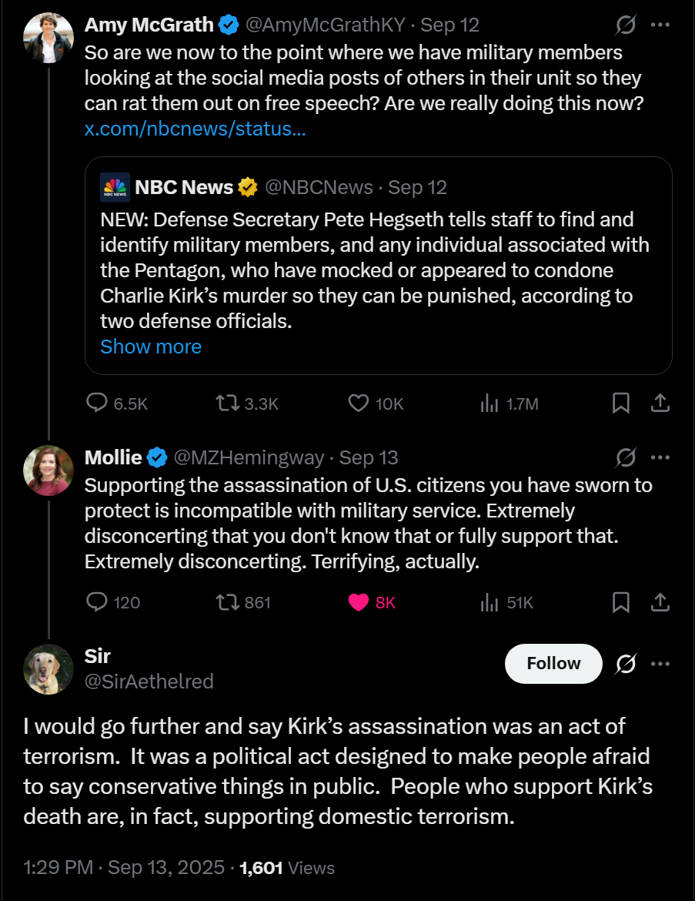This screenshot has width=695, height=901.
Task: Bookmark Amy McGrath's post
Action: coord(621,404)
